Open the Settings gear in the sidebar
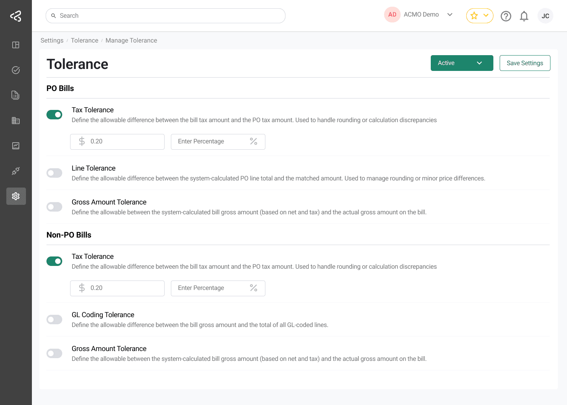The height and width of the screenshot is (405, 567). tap(16, 196)
